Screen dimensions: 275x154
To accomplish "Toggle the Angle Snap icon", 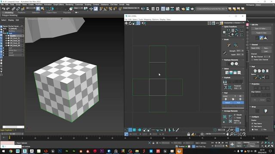I will [106, 9].
